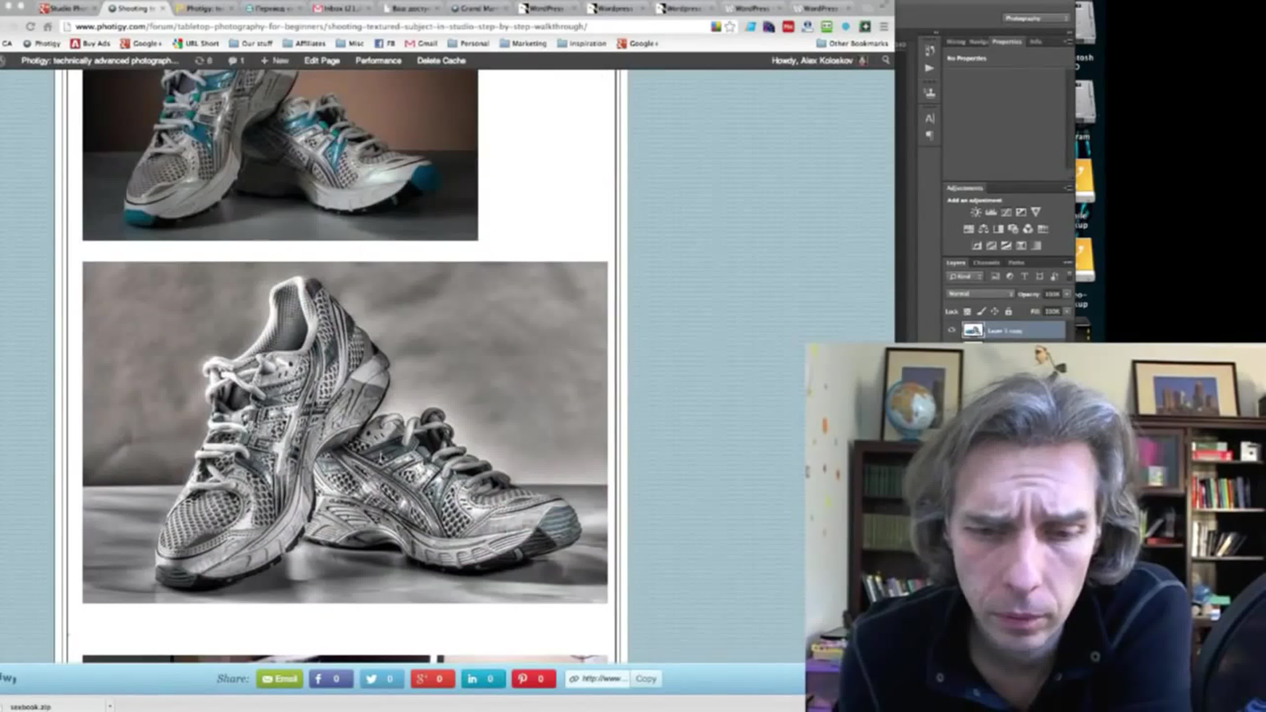Switch to the Paths tab
This screenshot has height=712, width=1266.
click(1016, 263)
